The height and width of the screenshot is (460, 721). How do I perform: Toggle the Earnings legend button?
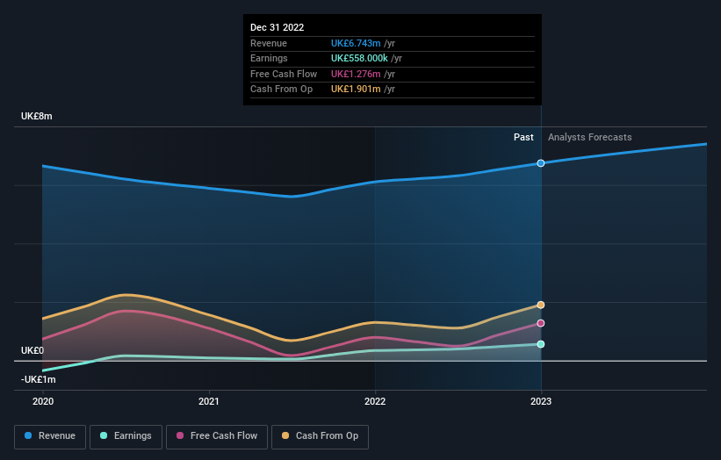(x=126, y=436)
